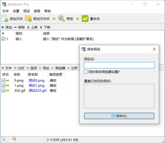Viewport: 165px width, 143px height.
Task: Click the 添加 plus rule icon
Action: point(3,27)
